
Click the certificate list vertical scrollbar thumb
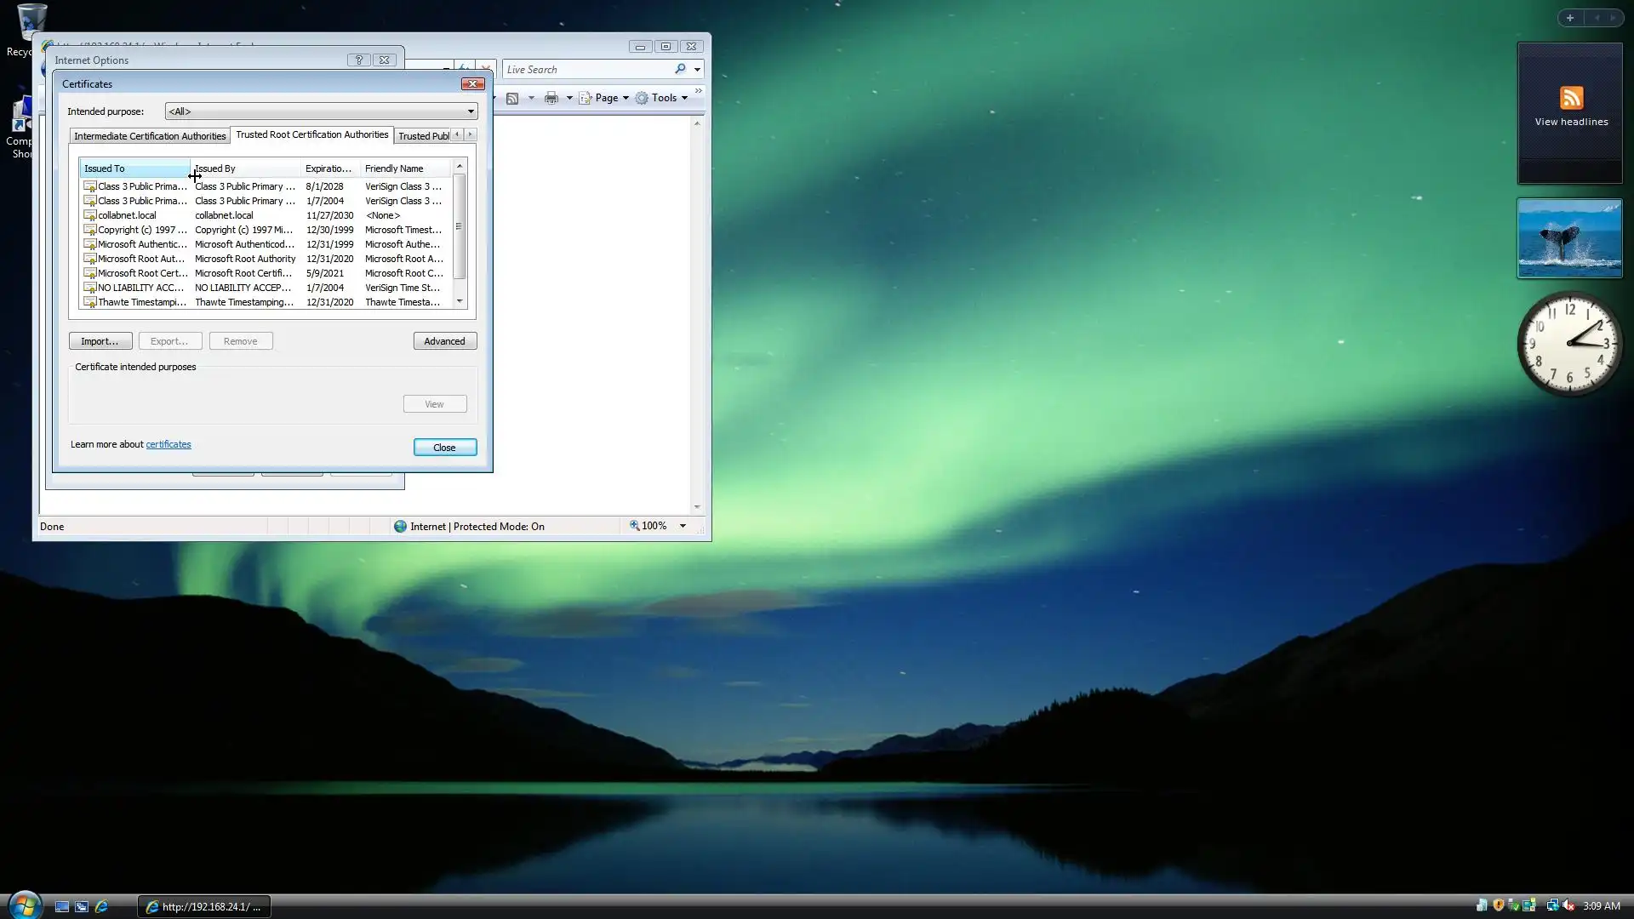(x=460, y=226)
